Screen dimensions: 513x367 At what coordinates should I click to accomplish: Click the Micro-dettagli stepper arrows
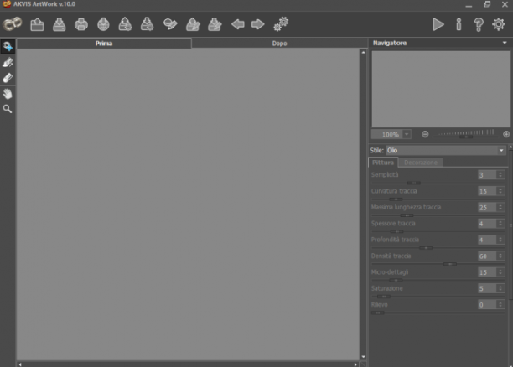coord(500,271)
